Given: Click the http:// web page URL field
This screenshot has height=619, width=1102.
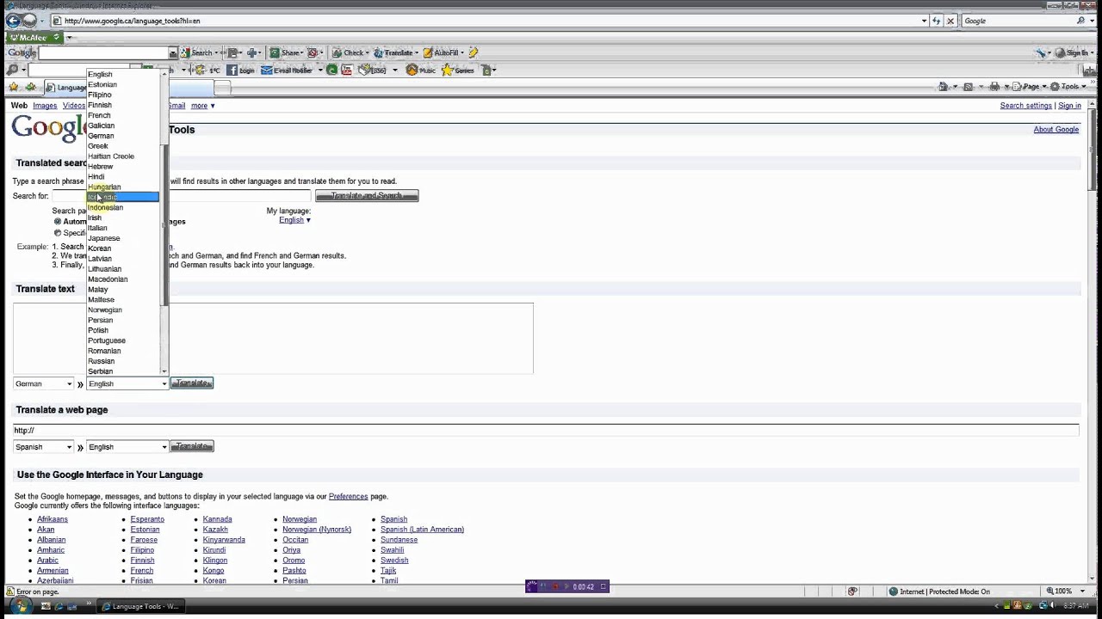Looking at the screenshot, I should click(546, 430).
